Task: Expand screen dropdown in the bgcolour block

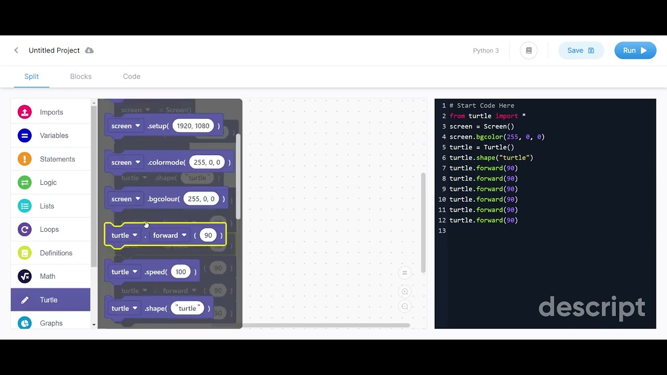Action: pyautogui.click(x=126, y=199)
